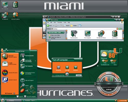
Task: Open the Tools menu
Action: (65, 22)
